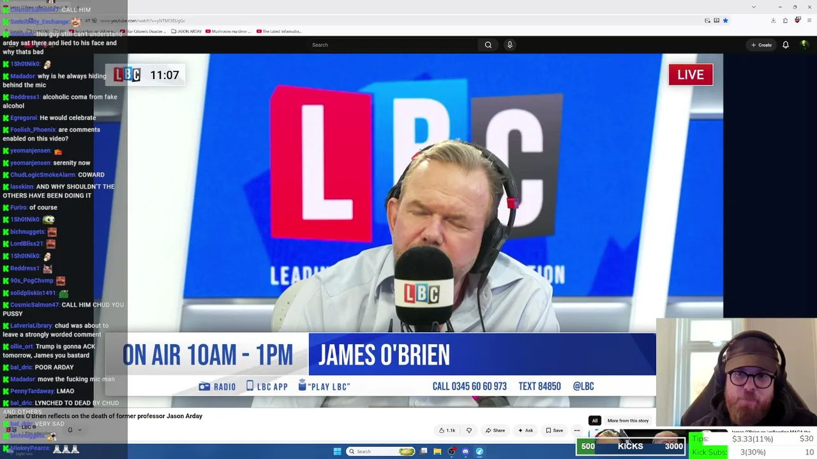The image size is (817, 459).
Task: Click the KICKS progress bar overlay
Action: coord(631,446)
